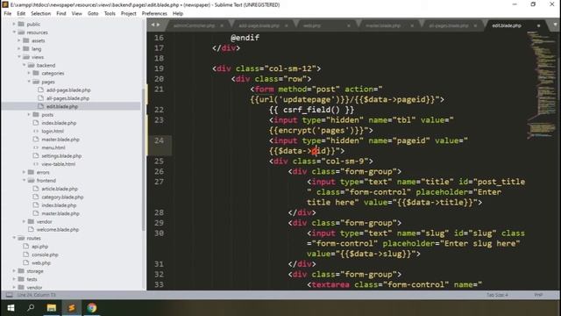Open Google Chrome from the taskbar
The width and height of the screenshot is (561, 316).
click(91, 308)
